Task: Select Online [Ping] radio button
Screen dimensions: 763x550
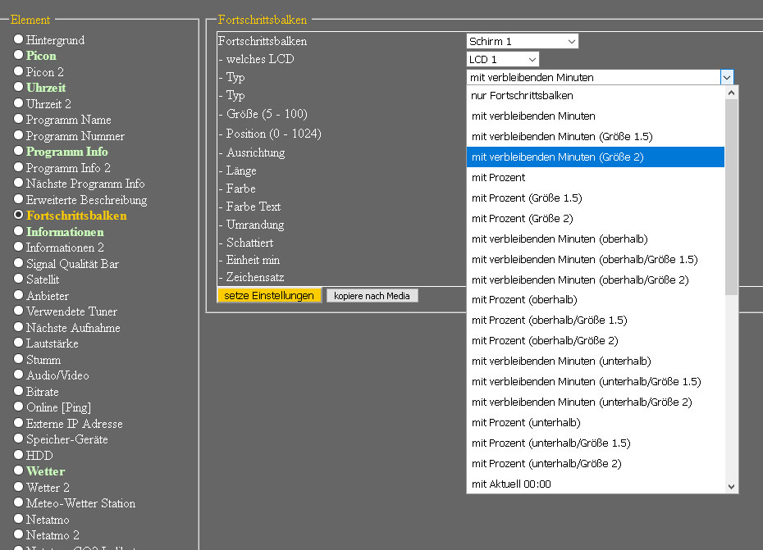Action: pos(19,407)
